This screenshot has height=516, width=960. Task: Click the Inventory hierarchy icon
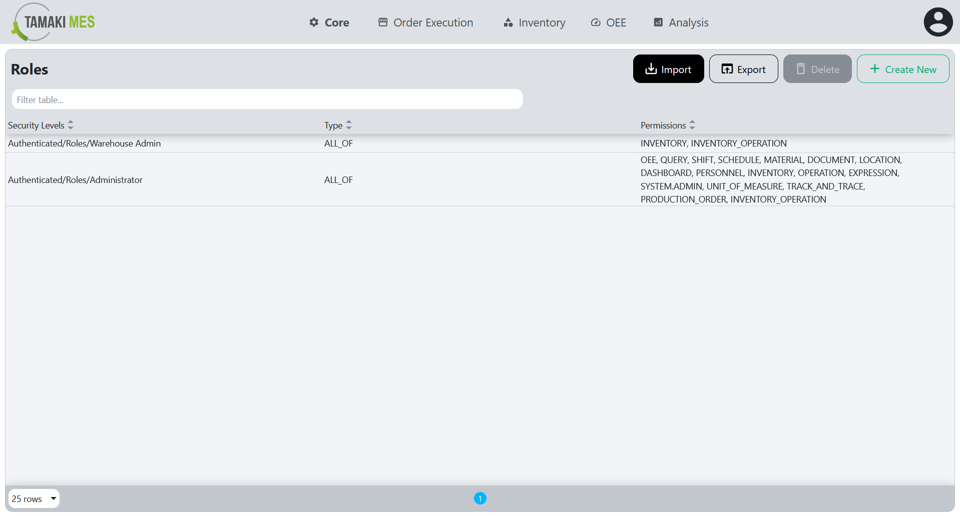(x=507, y=22)
